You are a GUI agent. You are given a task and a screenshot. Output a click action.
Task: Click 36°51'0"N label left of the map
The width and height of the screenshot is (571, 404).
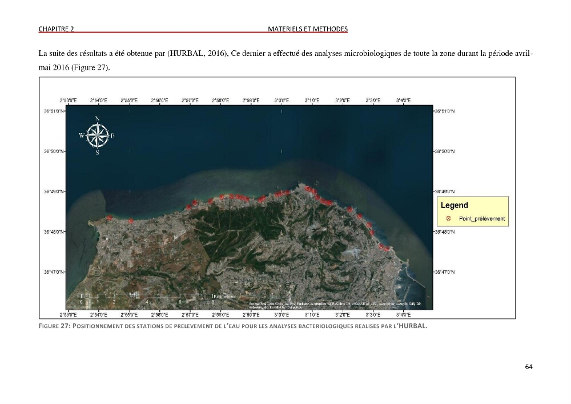coord(54,111)
